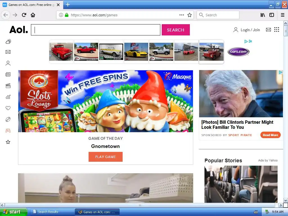Show site information via the info icon
Viewport: 288px width, 216px height.
pyautogui.click(x=61, y=15)
